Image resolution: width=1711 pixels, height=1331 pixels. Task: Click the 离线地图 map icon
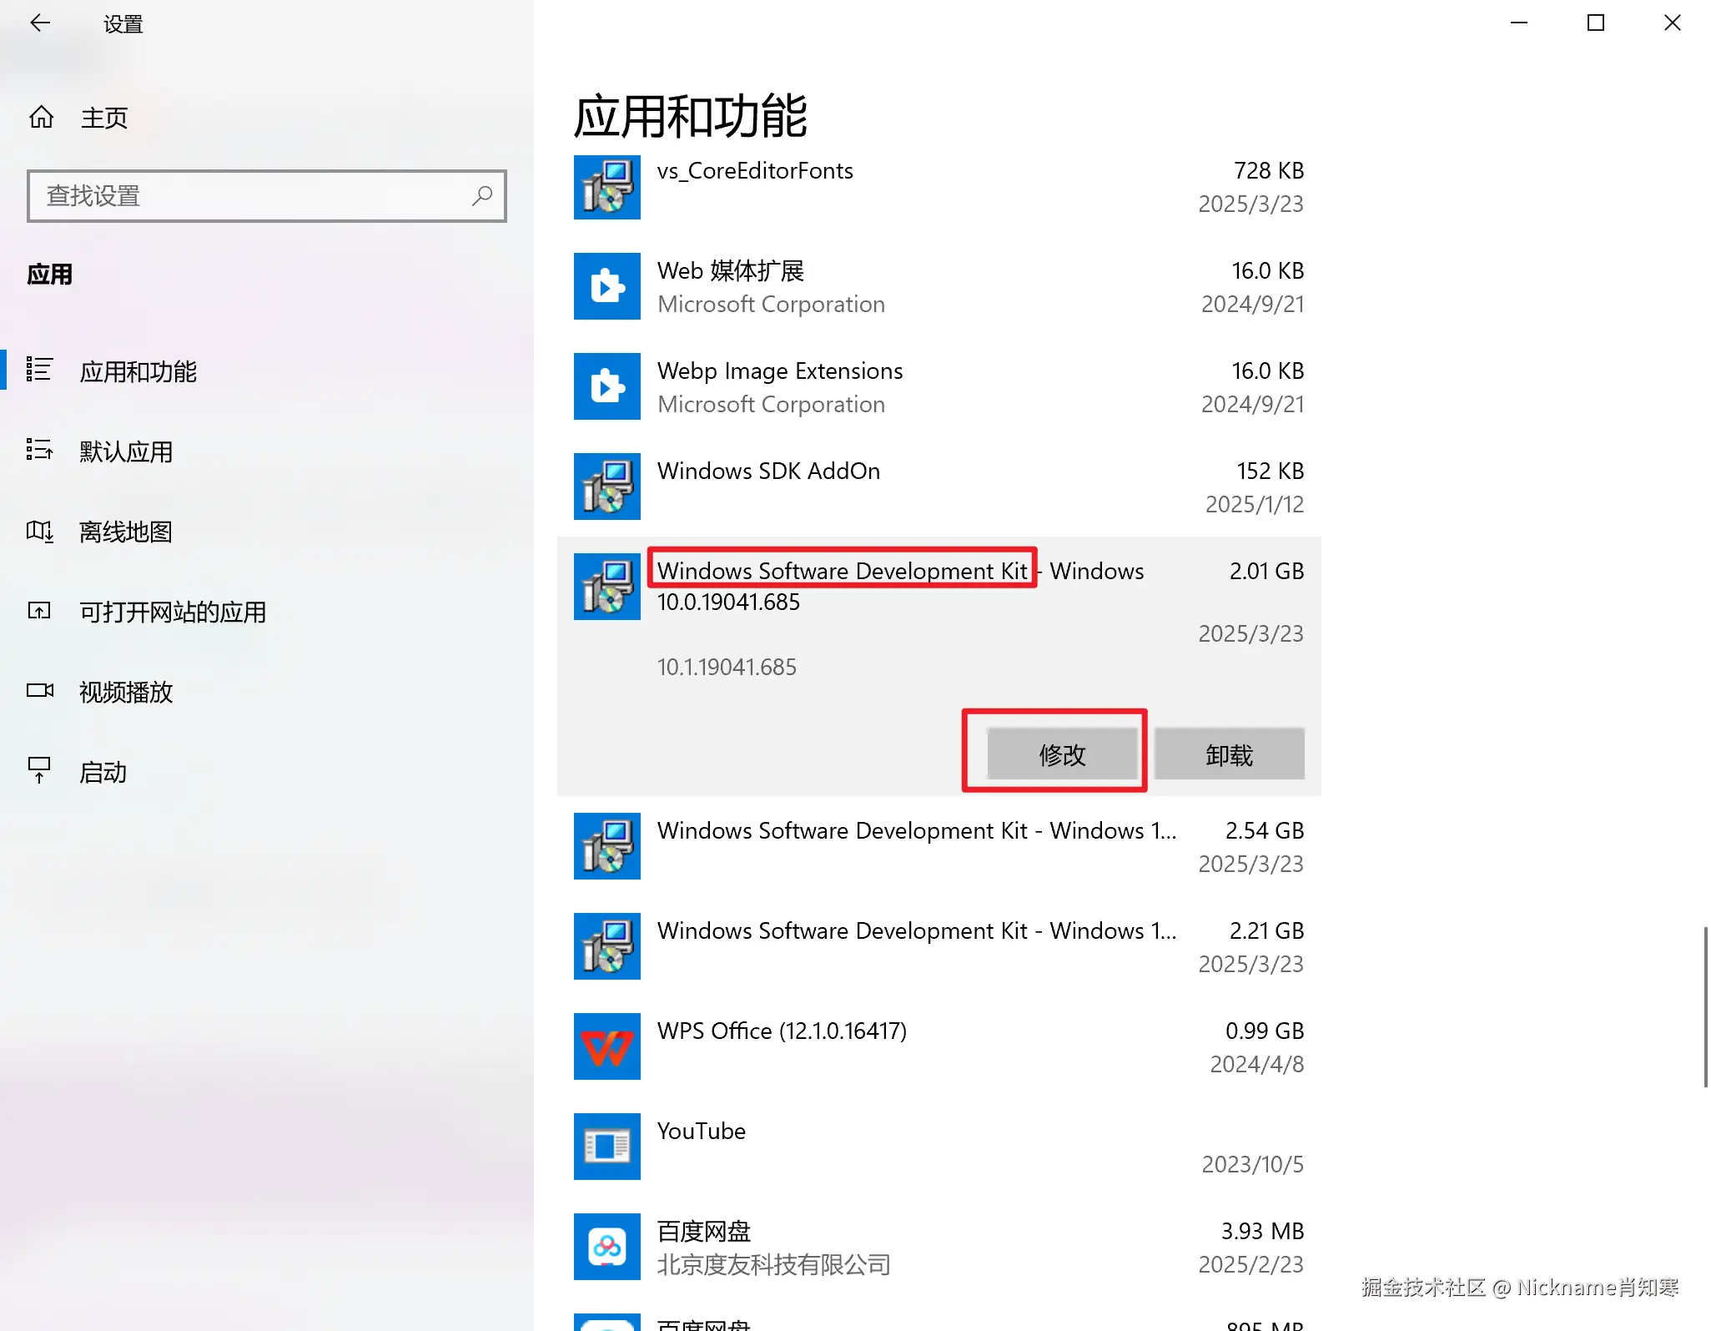[x=39, y=531]
